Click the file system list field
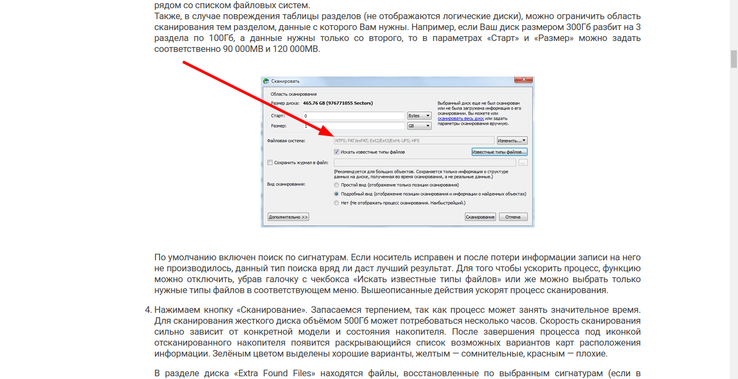 click(414, 141)
